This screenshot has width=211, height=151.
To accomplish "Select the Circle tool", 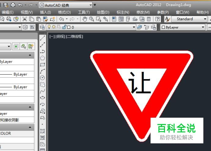I will coord(42,78).
